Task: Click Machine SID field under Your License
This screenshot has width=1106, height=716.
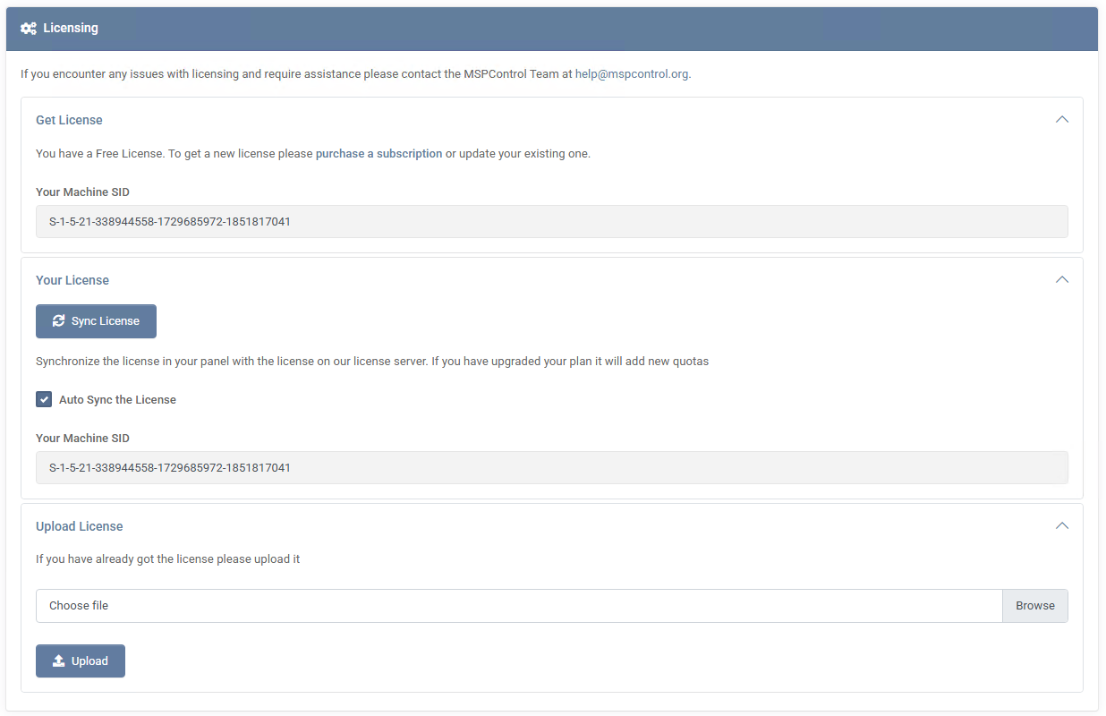Action: tap(551, 467)
